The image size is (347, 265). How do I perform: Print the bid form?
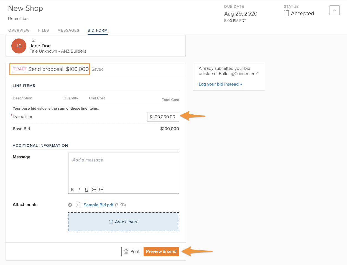[132, 251]
